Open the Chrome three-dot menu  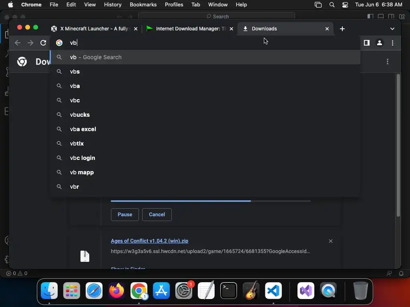pyautogui.click(x=392, y=43)
